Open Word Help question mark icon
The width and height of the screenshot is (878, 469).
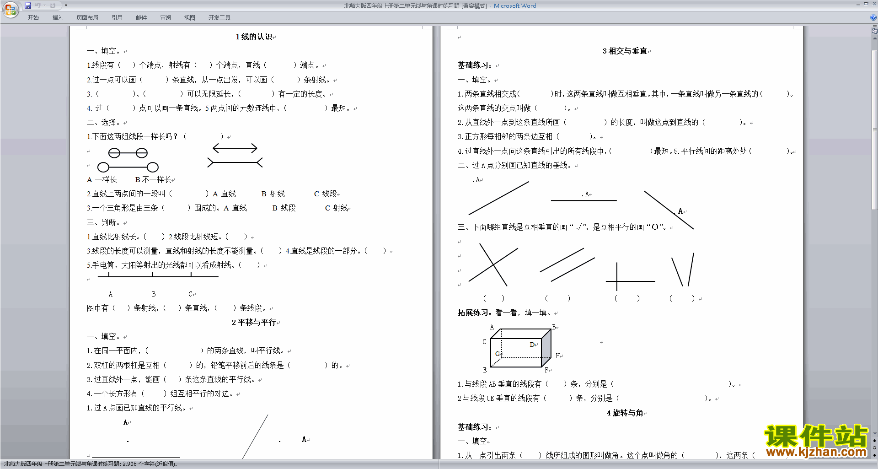point(873,17)
